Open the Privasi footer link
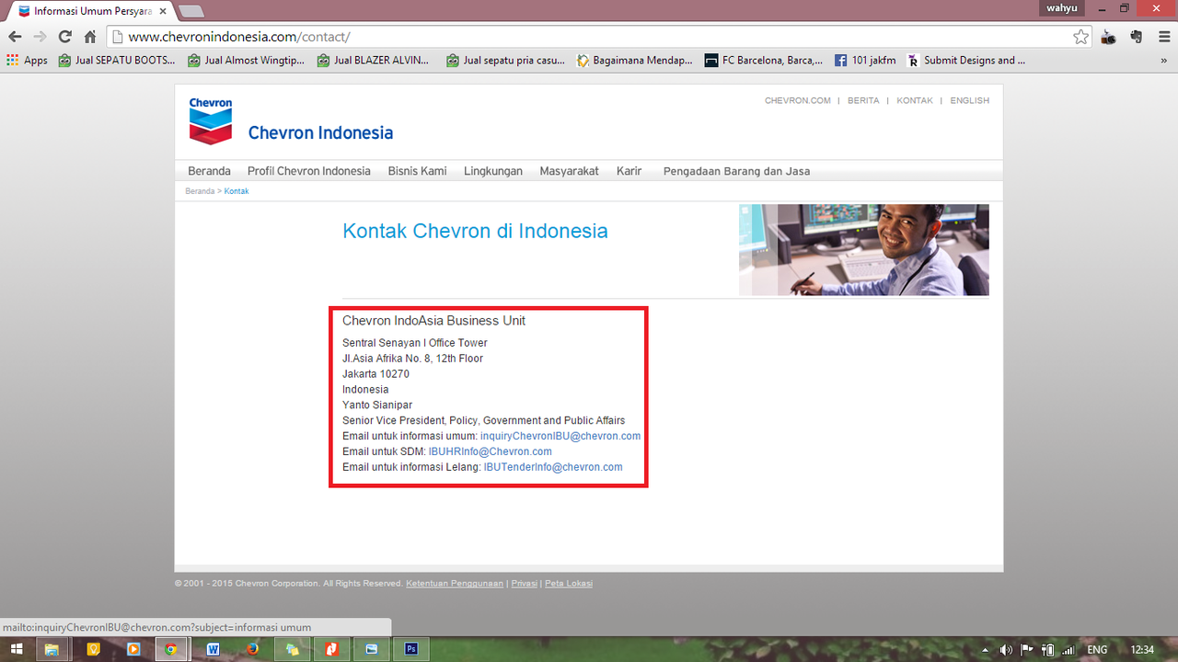The width and height of the screenshot is (1178, 662). pyautogui.click(x=524, y=584)
